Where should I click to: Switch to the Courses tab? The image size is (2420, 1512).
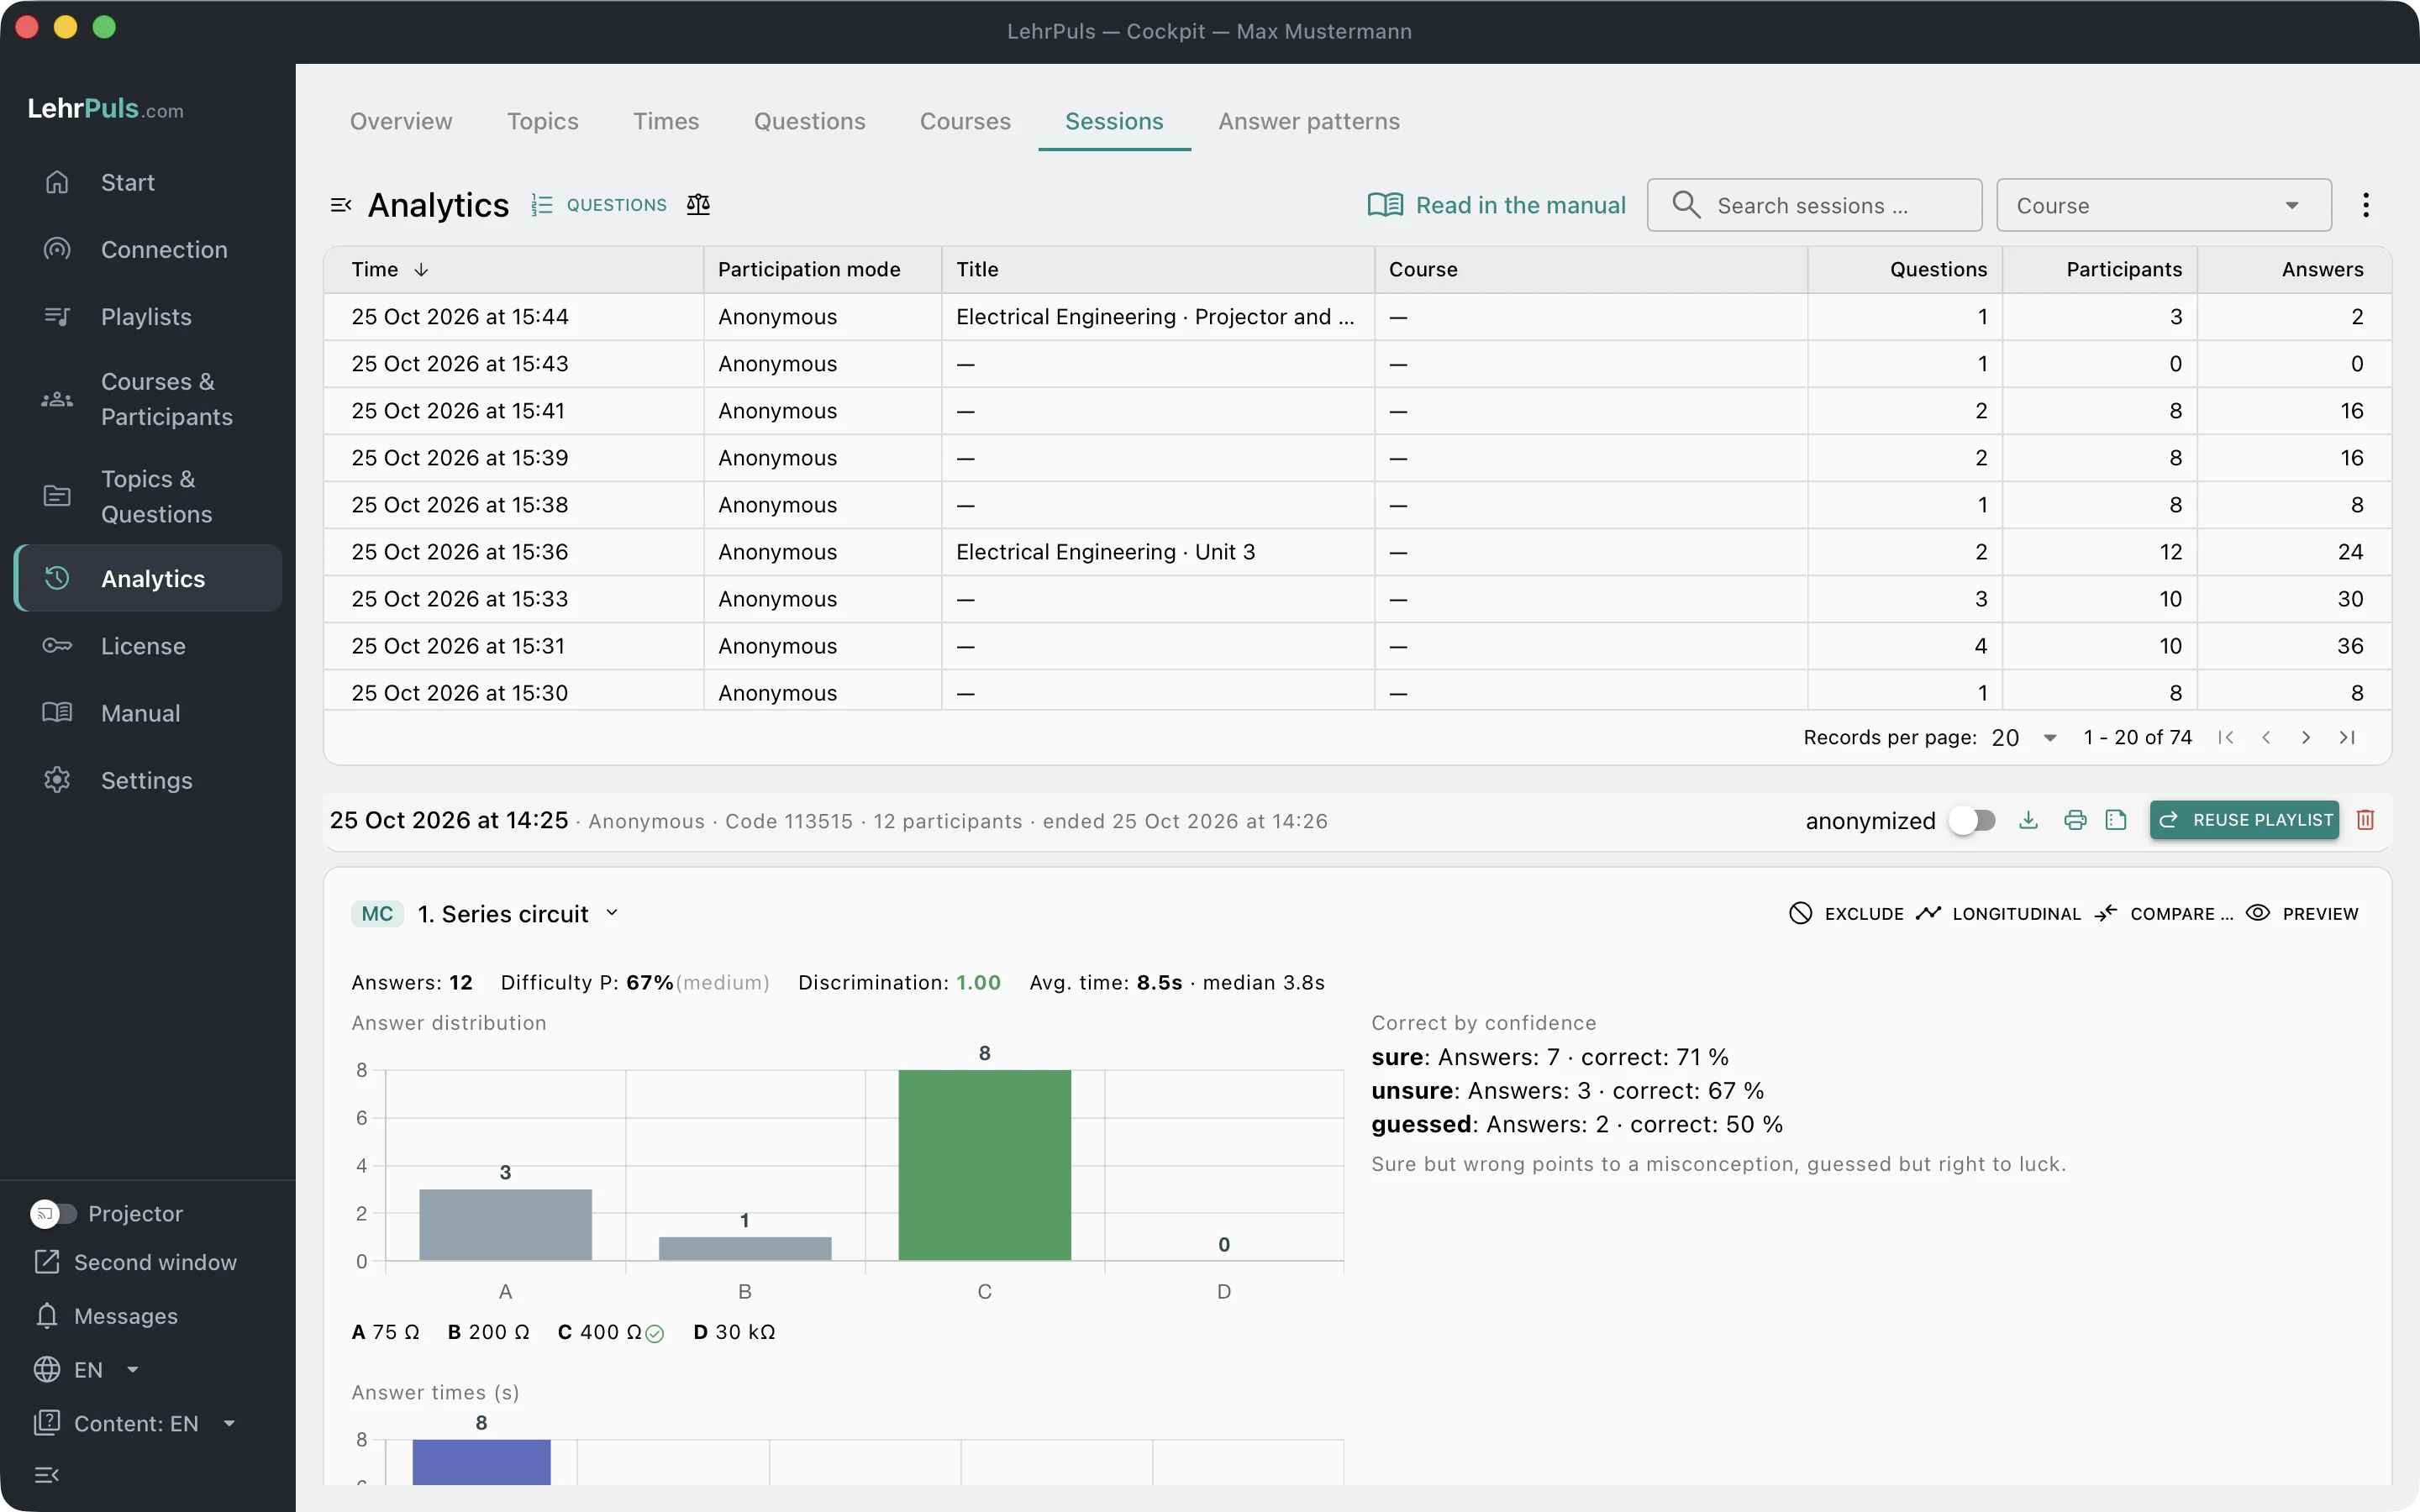[x=965, y=121]
